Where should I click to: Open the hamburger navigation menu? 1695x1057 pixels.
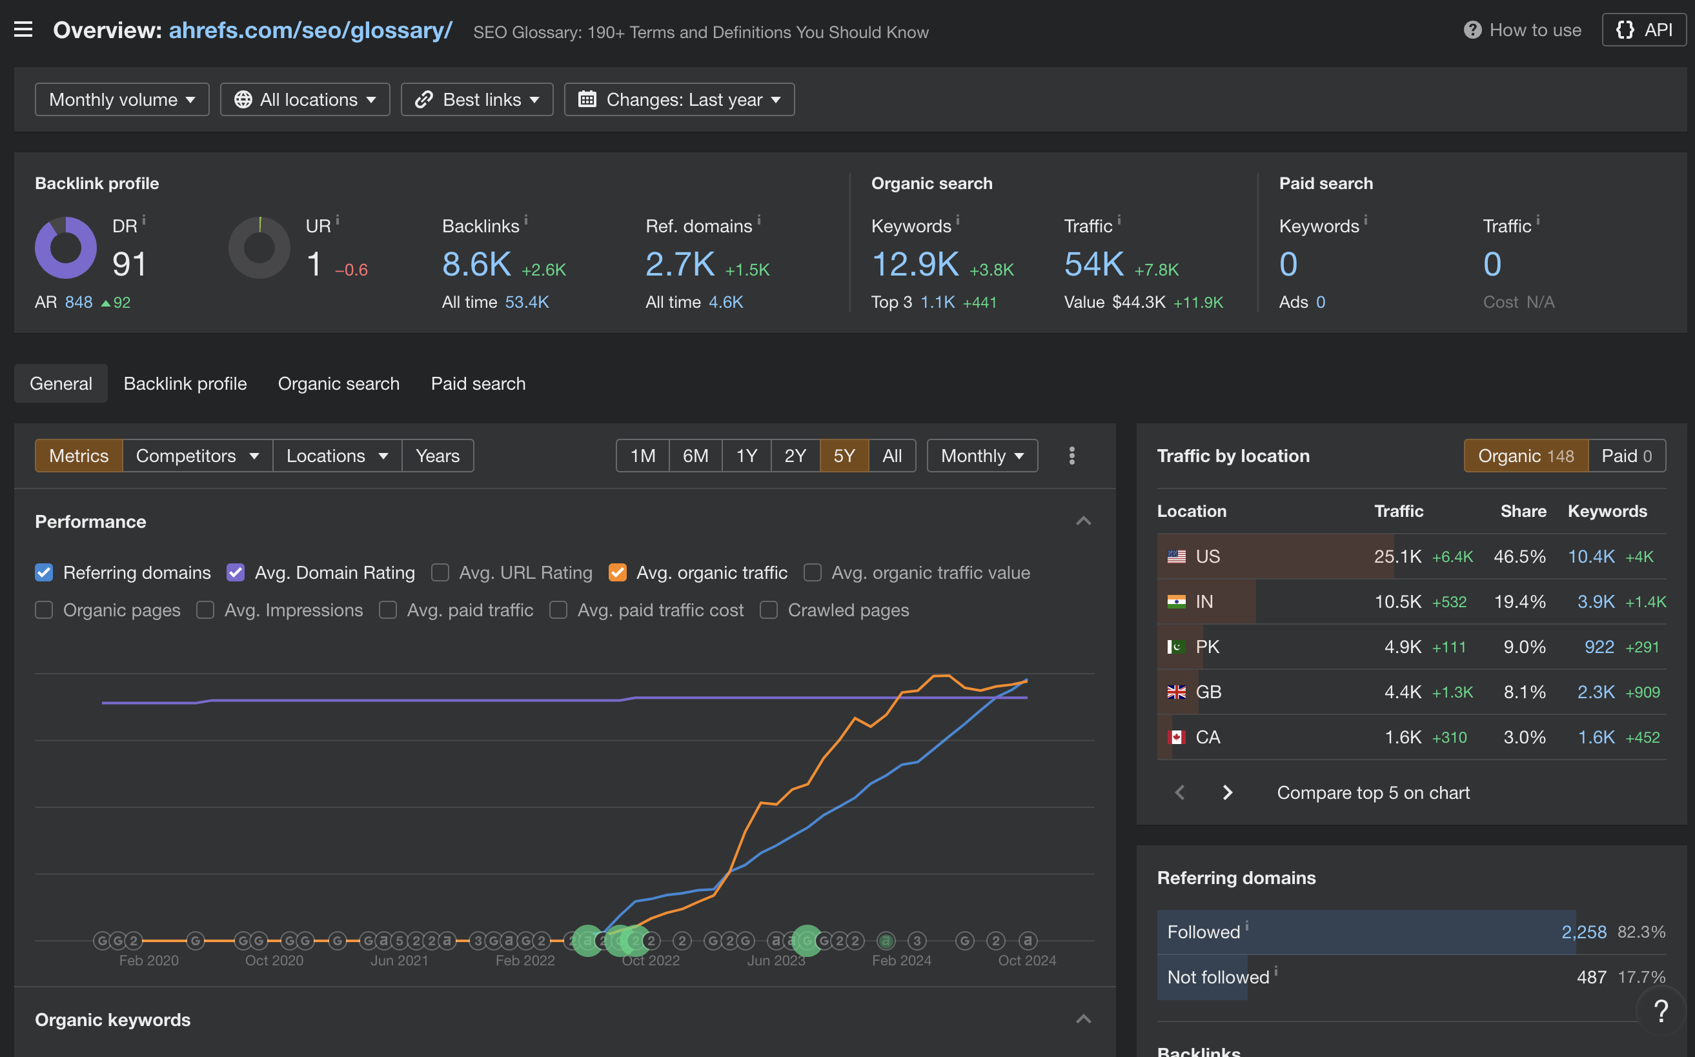23,30
